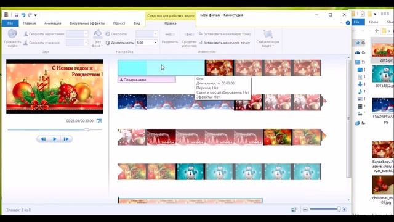Open Music note icon in Explorer sidebar

click(360, 91)
